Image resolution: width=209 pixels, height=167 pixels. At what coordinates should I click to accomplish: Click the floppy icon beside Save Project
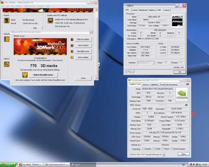[72, 46]
